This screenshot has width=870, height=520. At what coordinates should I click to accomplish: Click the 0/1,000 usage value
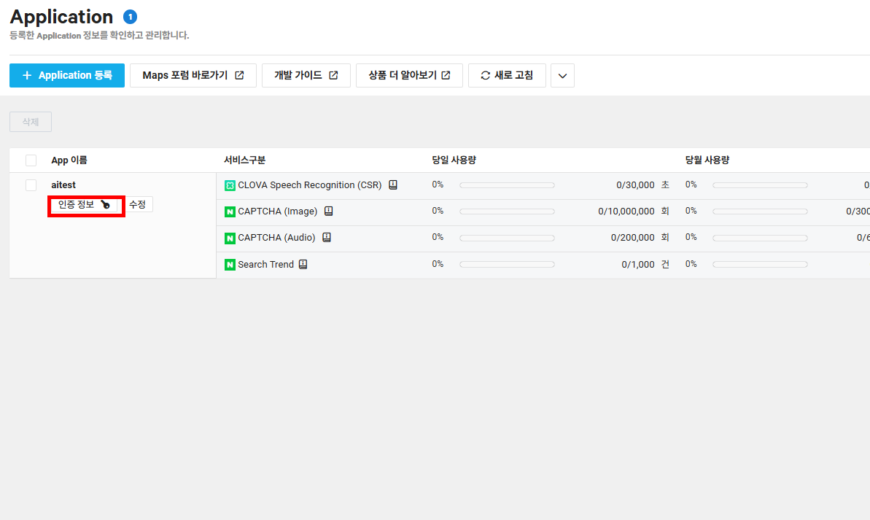[638, 265]
